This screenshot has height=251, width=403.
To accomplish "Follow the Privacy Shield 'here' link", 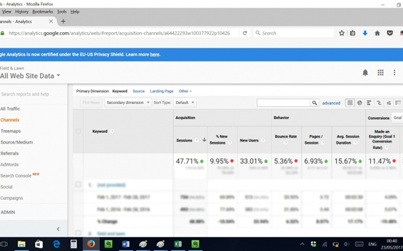I will click(155, 54).
